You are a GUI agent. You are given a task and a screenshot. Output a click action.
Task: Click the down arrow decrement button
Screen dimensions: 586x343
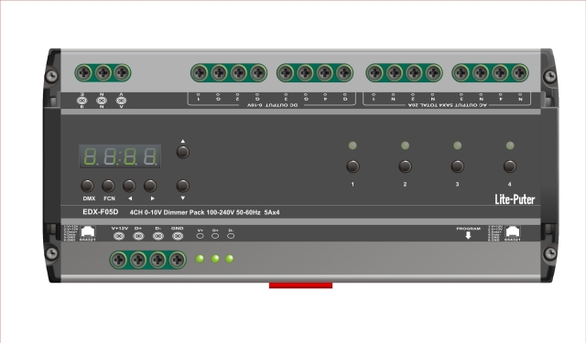[183, 186]
